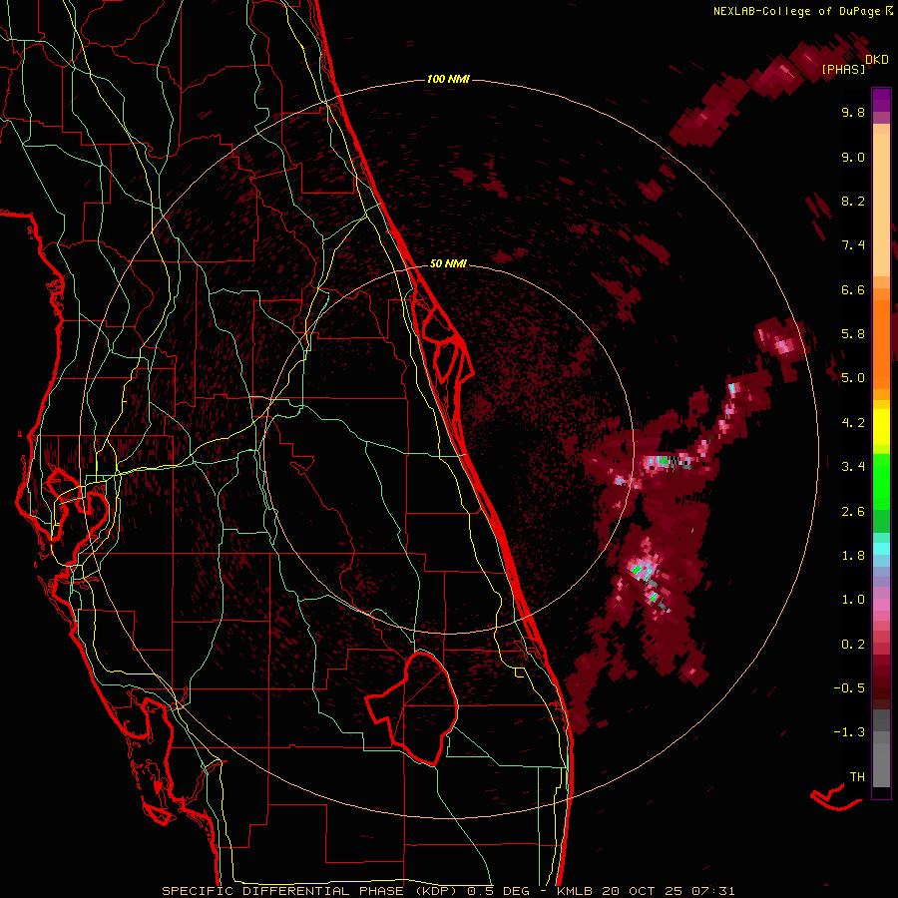The width and height of the screenshot is (898, 898).
Task: Click the 2.6 value on the color scale
Action: (x=853, y=512)
